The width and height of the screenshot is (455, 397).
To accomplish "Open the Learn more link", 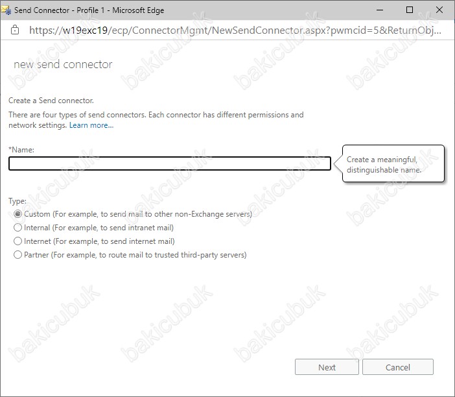I will click(x=91, y=125).
